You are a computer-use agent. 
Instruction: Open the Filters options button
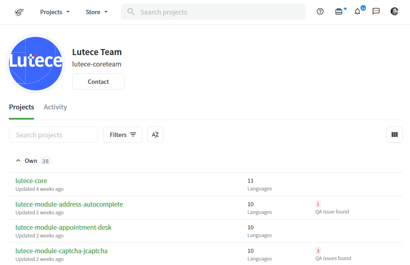pos(123,135)
